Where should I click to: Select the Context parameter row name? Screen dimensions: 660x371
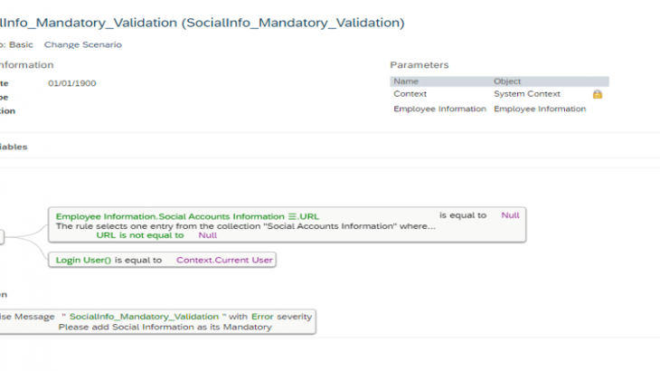tap(410, 94)
